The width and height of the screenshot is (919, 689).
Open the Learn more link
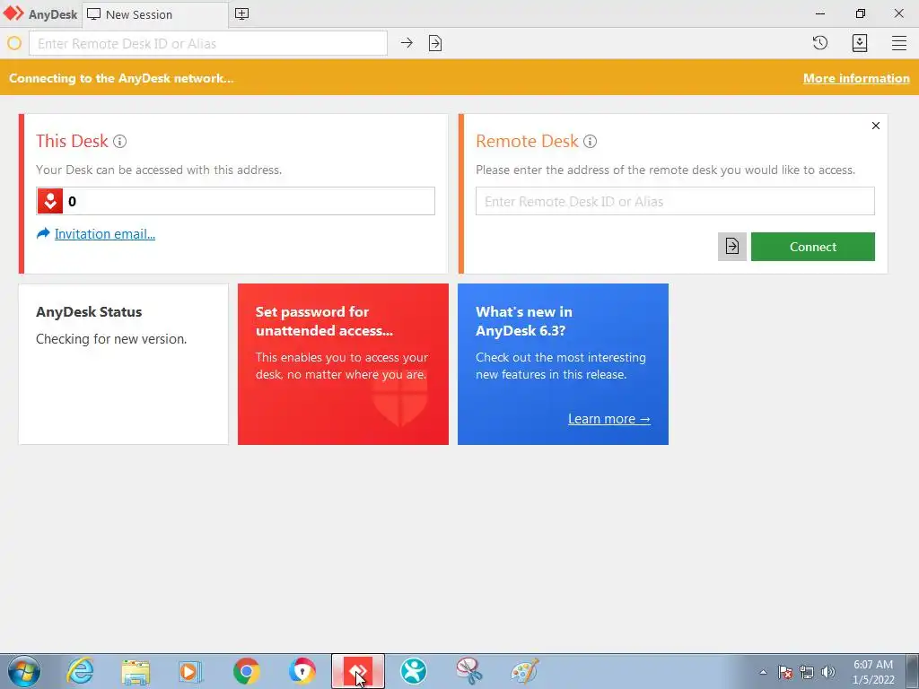(609, 419)
